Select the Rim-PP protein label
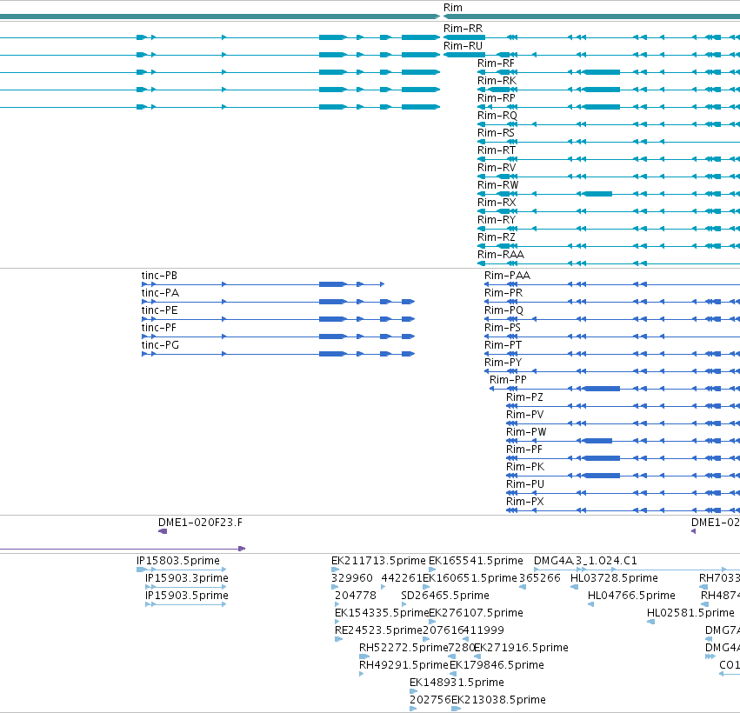The image size is (740, 713). 508,380
